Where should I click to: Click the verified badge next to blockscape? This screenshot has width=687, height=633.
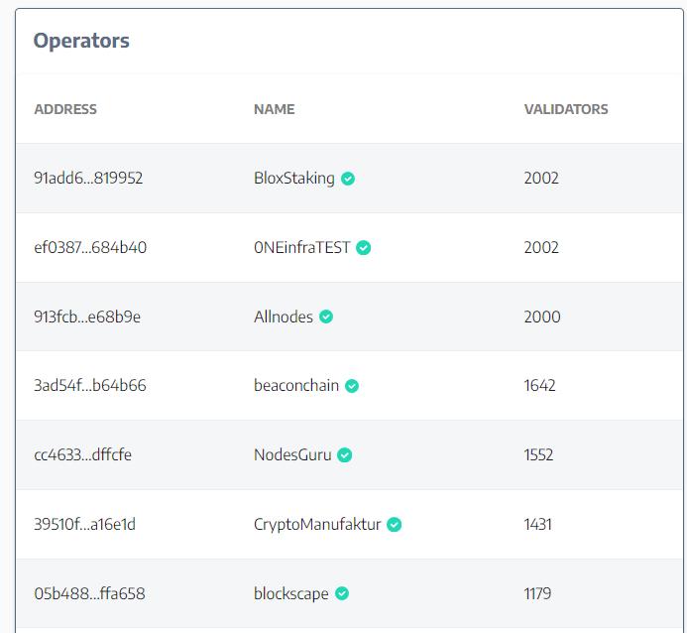(342, 594)
